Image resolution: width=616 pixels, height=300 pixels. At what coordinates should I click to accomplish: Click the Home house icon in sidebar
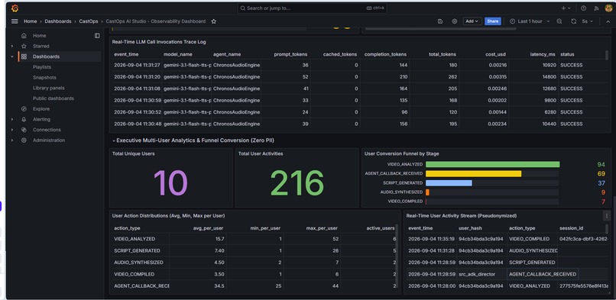coord(24,36)
